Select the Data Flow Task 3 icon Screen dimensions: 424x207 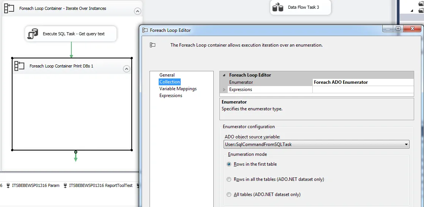click(278, 7)
